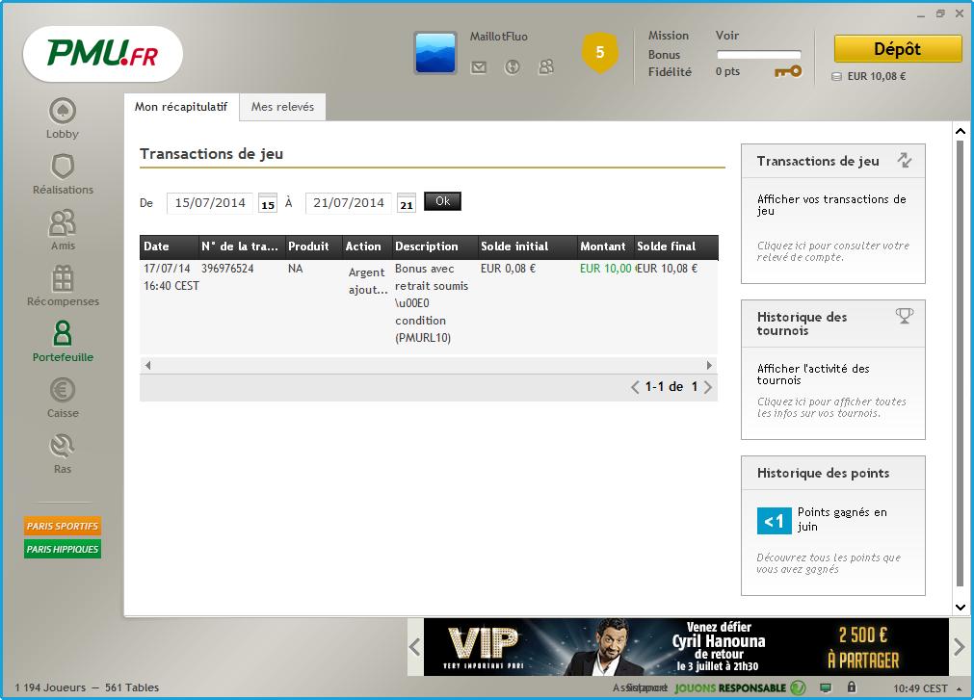Screen dimensions: 974x700
Task: Sort by the Date column header
Action: coord(169,246)
